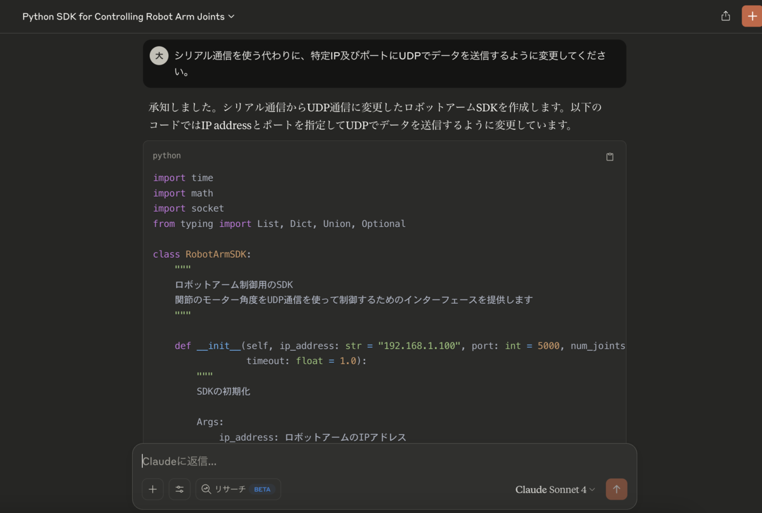Click the python language label of the code block
The width and height of the screenshot is (762, 513).
pos(166,155)
